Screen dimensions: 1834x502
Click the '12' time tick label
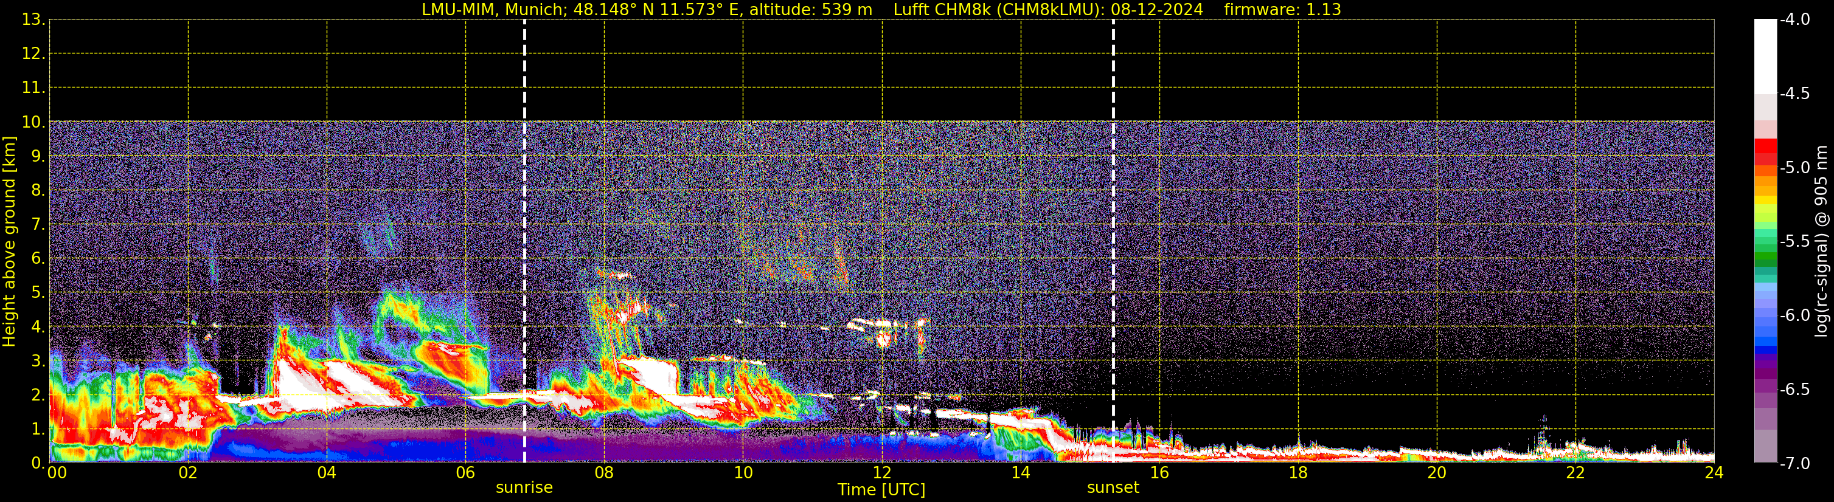882,473
